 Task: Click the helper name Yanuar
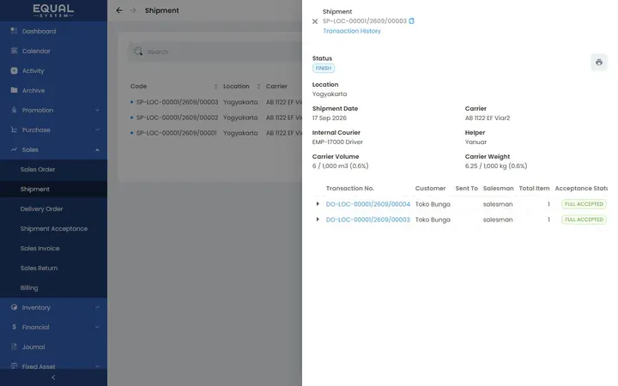(x=476, y=142)
